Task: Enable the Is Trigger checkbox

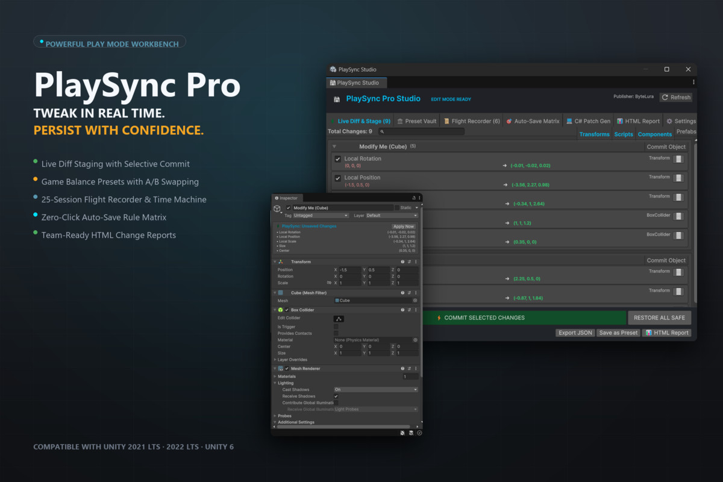Action: point(336,327)
